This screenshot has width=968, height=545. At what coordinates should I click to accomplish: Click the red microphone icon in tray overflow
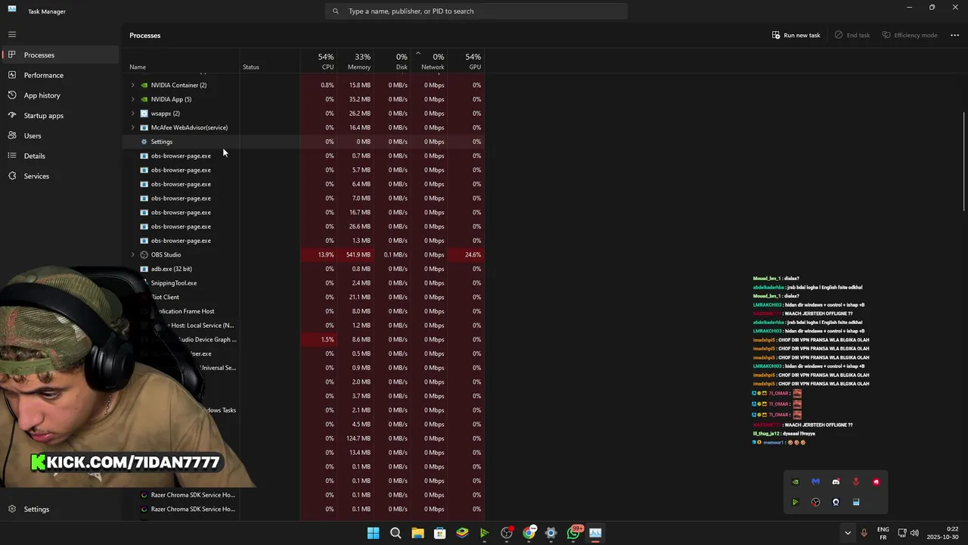(x=856, y=482)
